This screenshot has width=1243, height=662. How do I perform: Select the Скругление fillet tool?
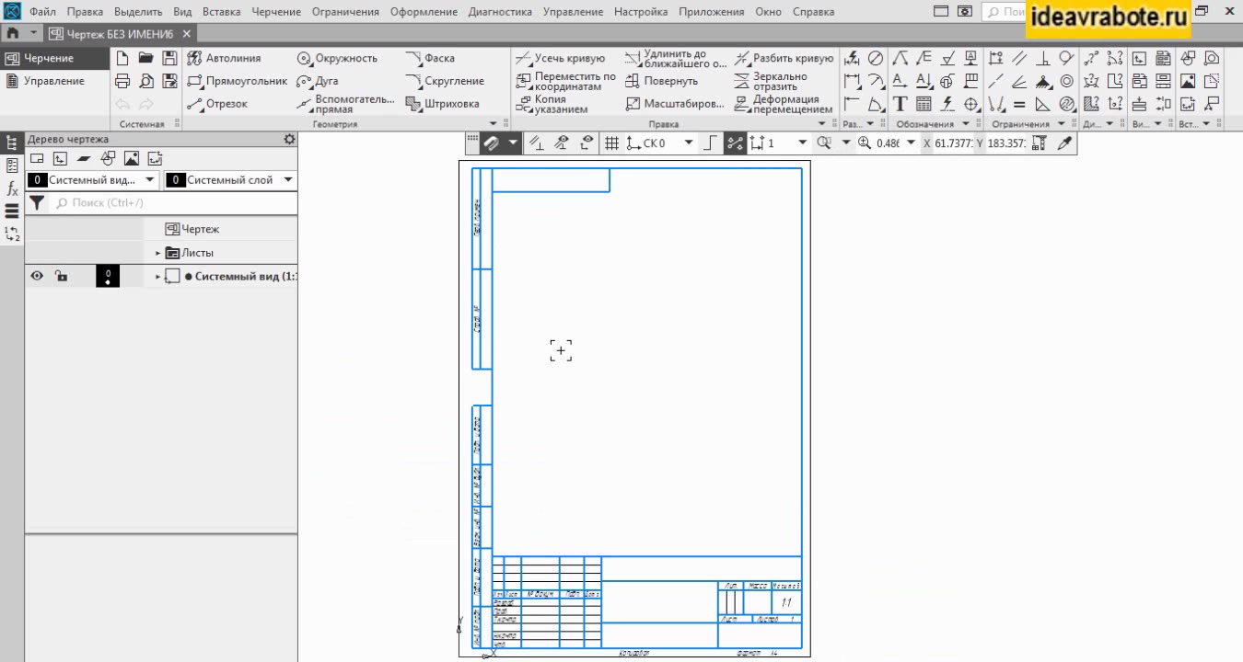pyautogui.click(x=445, y=81)
